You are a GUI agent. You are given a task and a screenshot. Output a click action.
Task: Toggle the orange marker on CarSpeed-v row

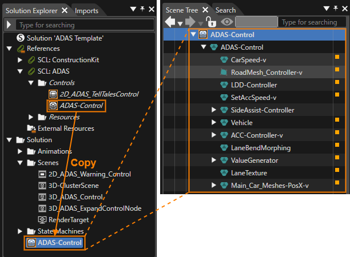click(x=337, y=57)
